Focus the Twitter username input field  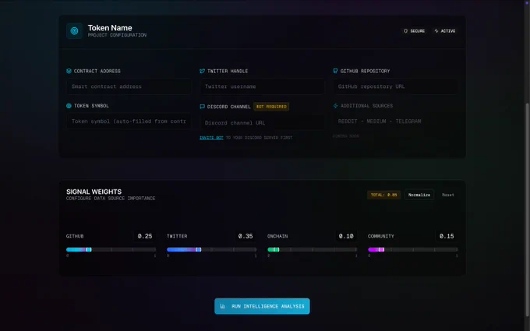(x=263, y=86)
